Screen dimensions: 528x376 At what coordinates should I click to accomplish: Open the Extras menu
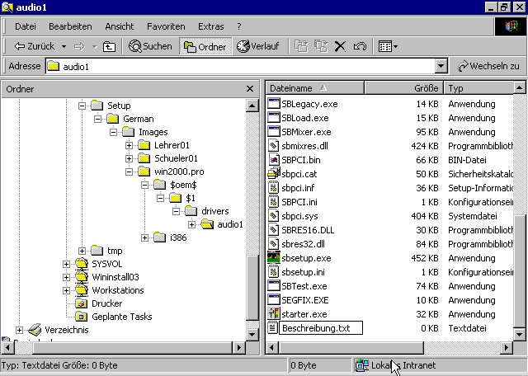211,26
